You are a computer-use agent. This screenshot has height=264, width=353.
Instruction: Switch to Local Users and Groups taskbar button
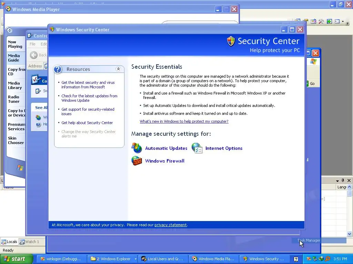point(162,259)
